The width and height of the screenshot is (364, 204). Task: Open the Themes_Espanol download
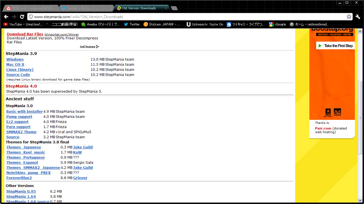point(22,163)
